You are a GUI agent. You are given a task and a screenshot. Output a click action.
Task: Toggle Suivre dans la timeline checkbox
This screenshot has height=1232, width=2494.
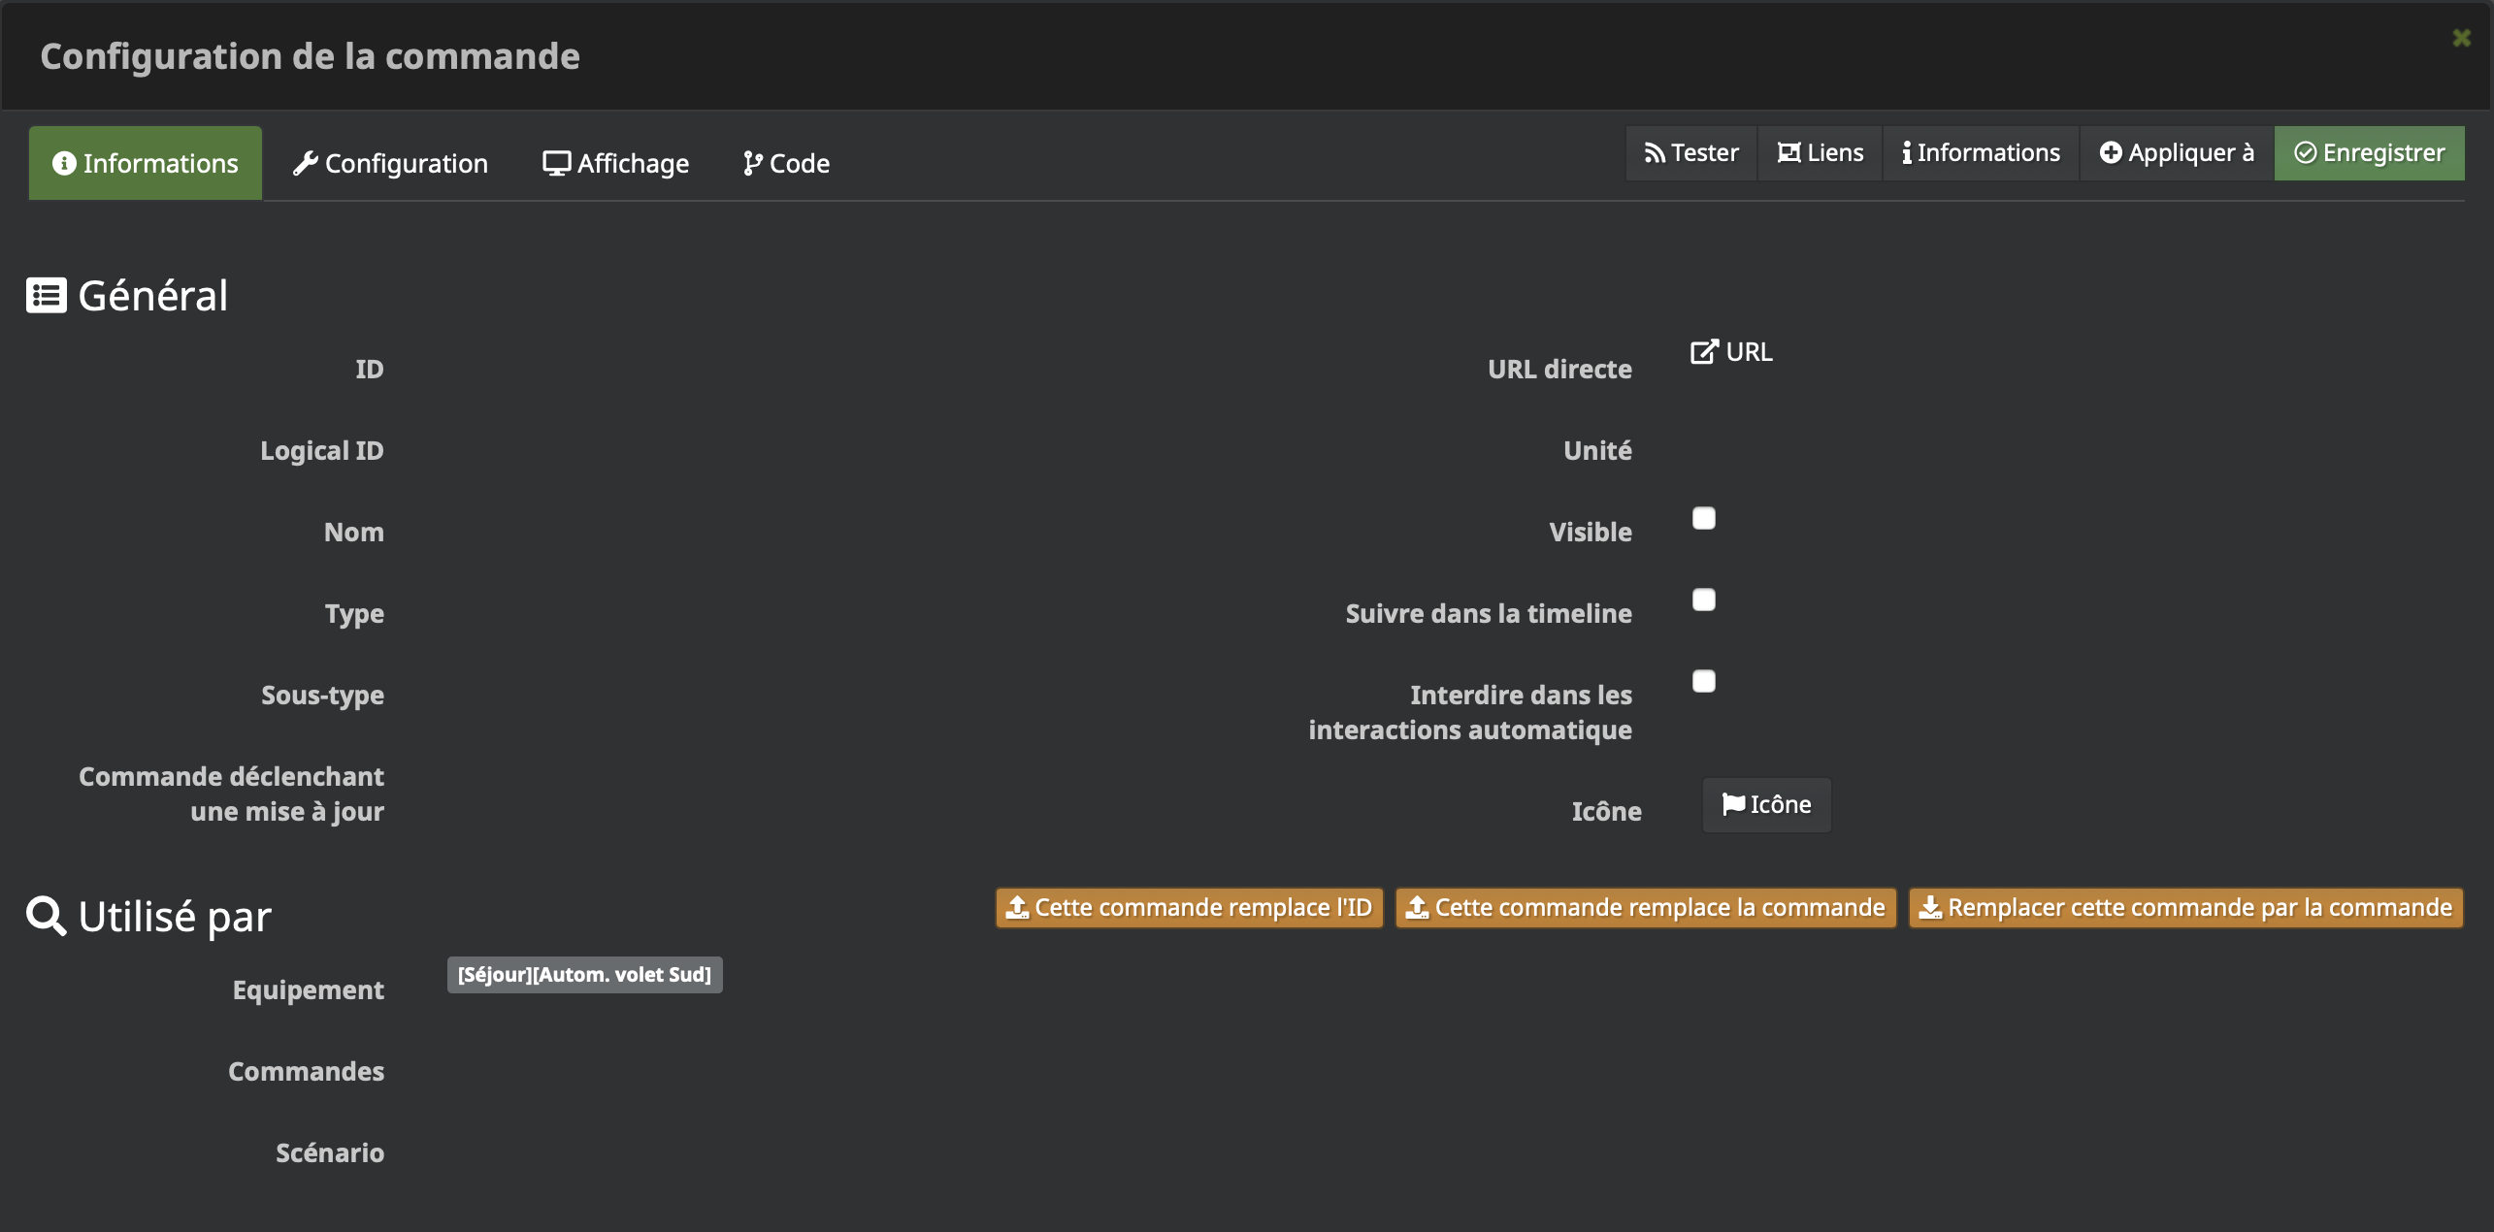1704,600
